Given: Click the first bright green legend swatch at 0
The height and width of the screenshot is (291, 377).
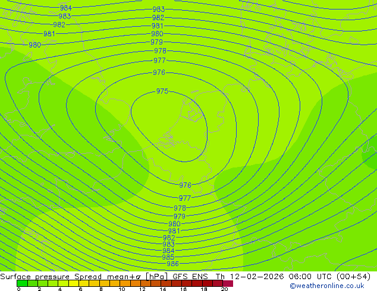Looking at the screenshot, I should point(22,283).
